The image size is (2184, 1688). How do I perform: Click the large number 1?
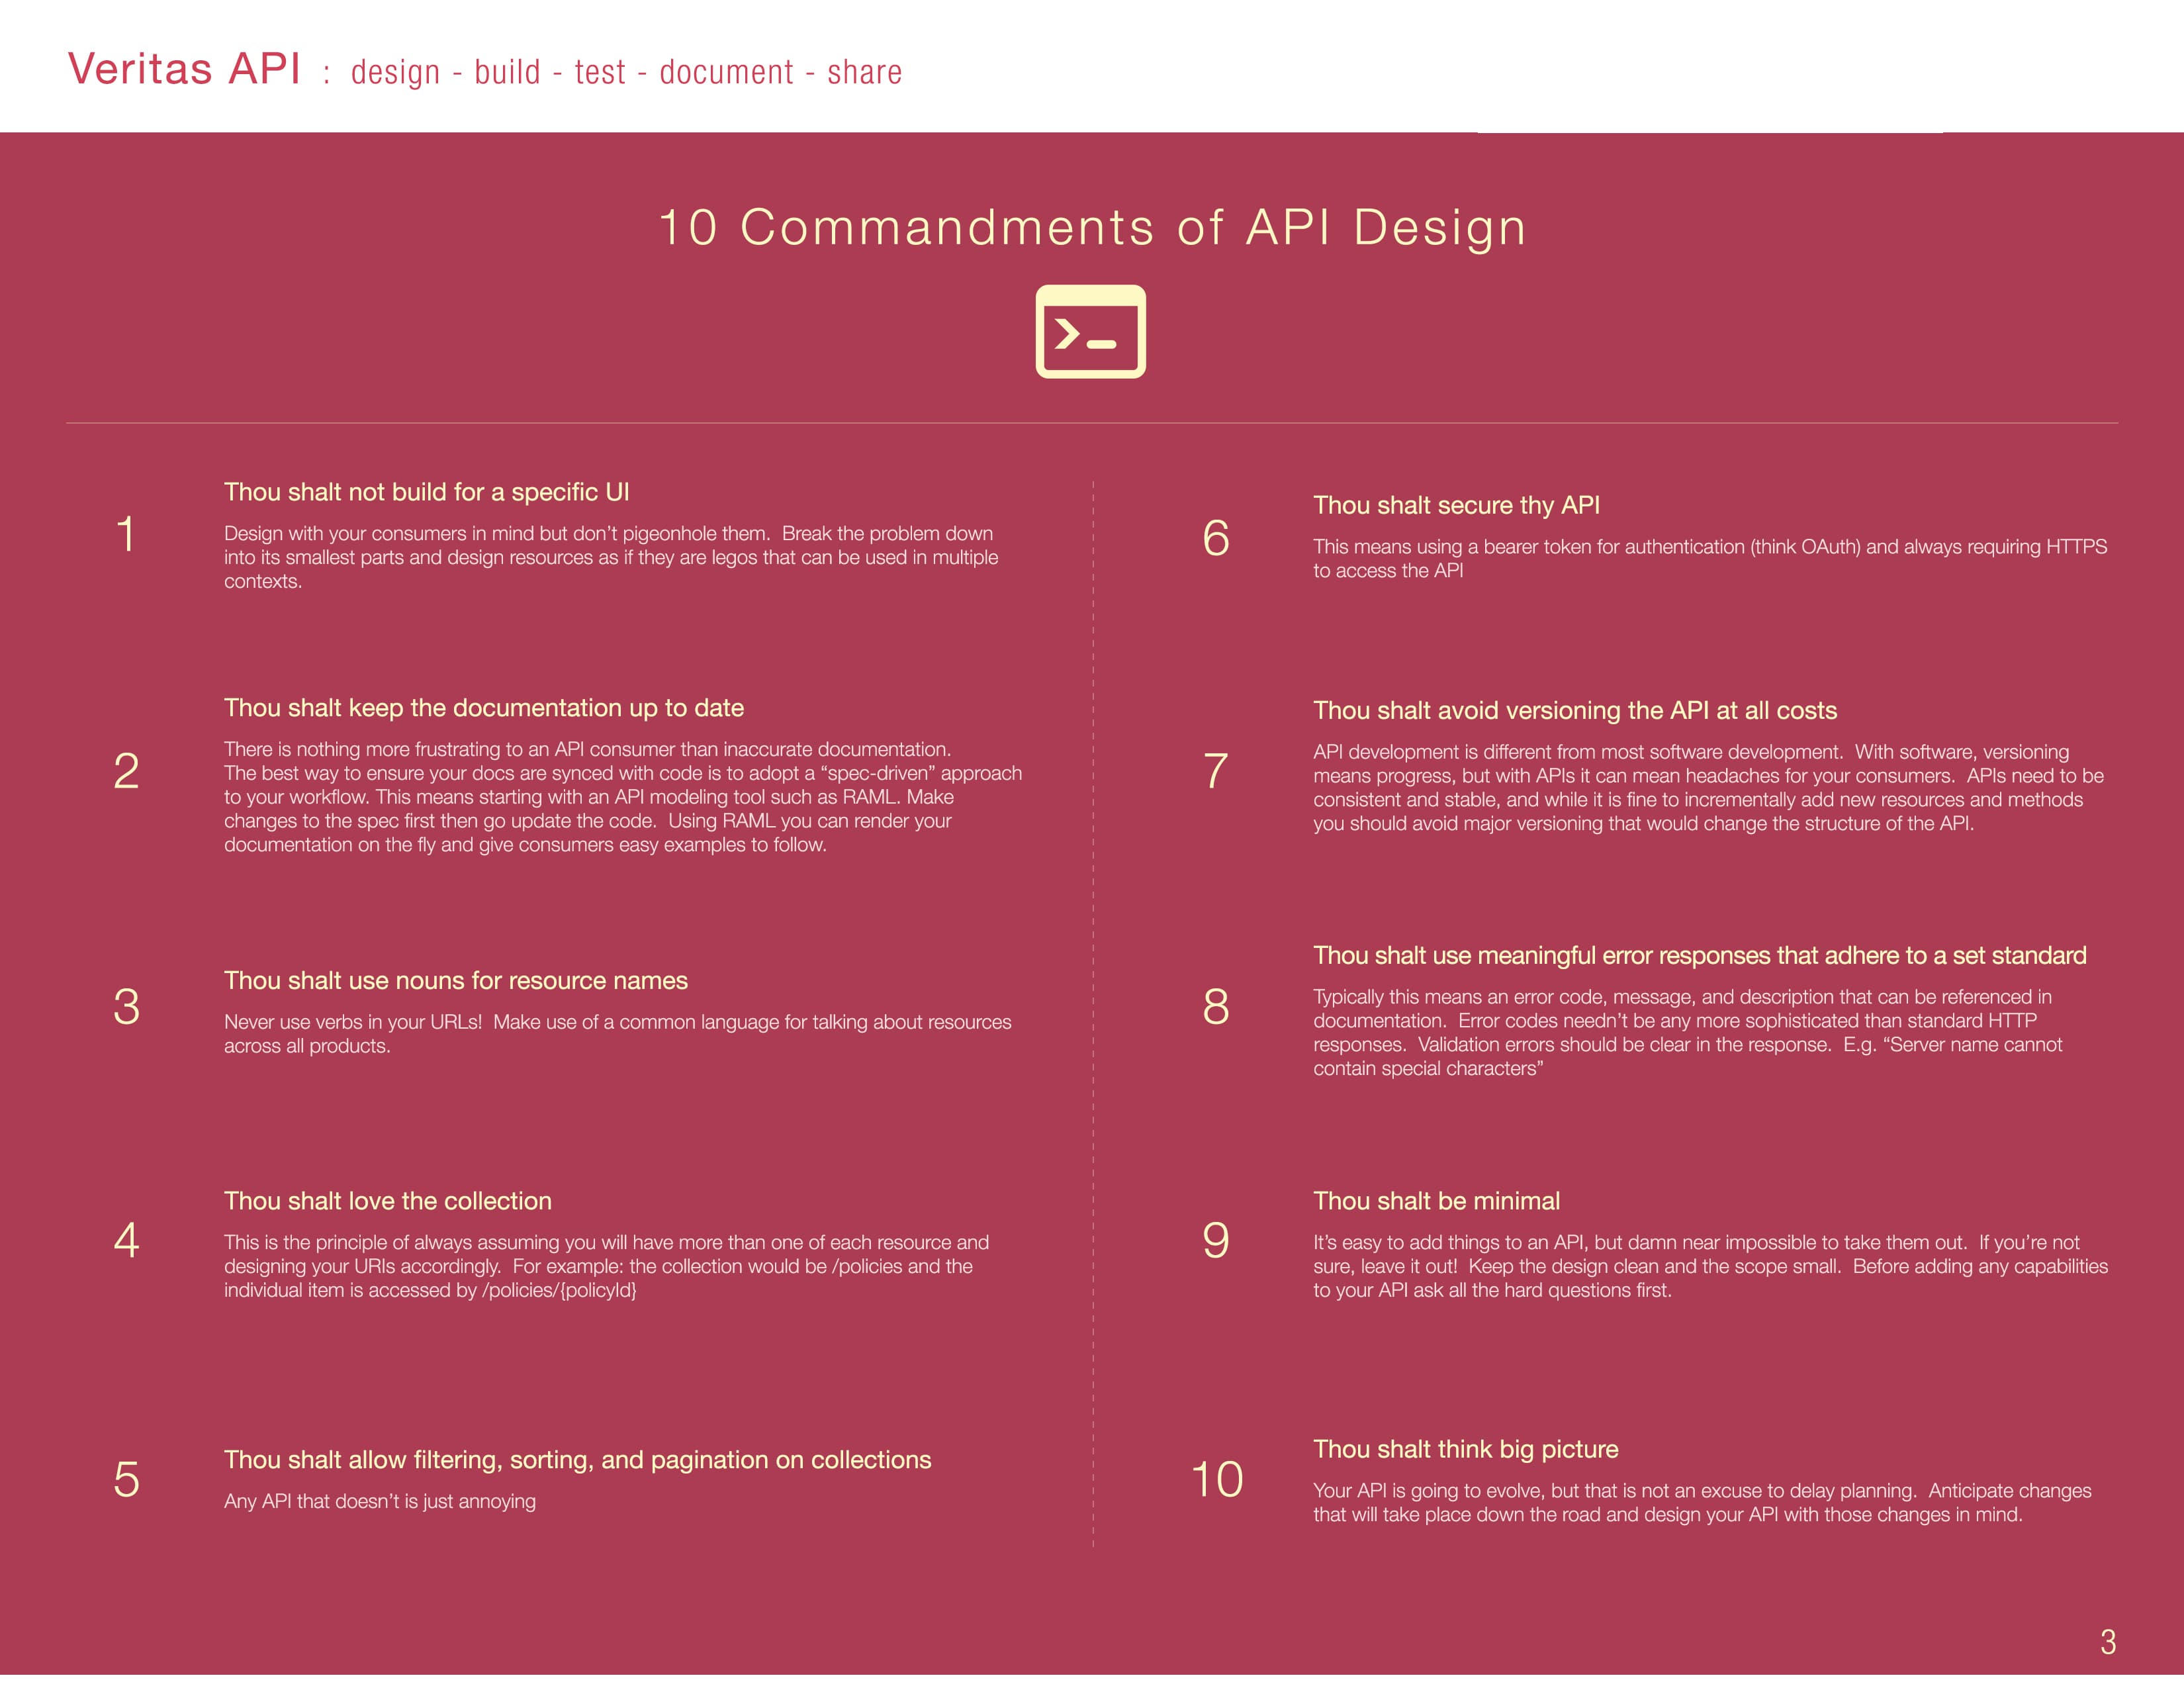[x=126, y=534]
